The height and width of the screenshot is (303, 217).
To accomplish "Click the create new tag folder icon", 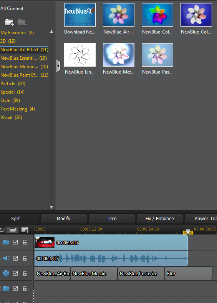I will pyautogui.click(x=9, y=22).
